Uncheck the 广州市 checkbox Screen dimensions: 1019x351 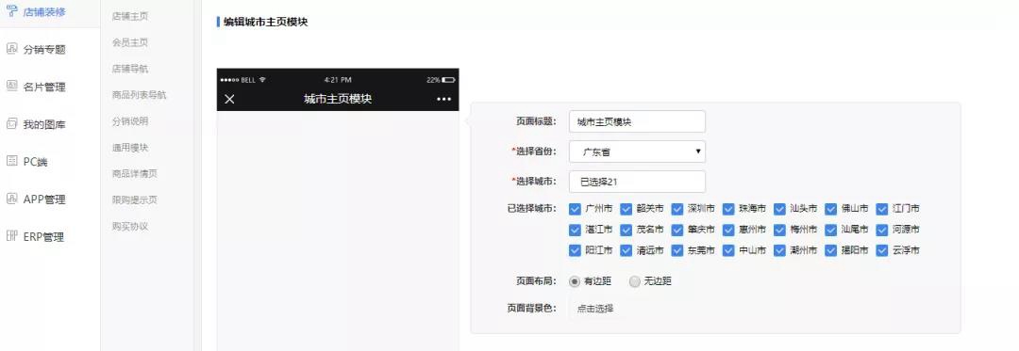[575, 209]
